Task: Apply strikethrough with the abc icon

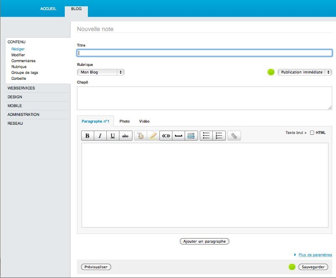Action: [x=126, y=136]
